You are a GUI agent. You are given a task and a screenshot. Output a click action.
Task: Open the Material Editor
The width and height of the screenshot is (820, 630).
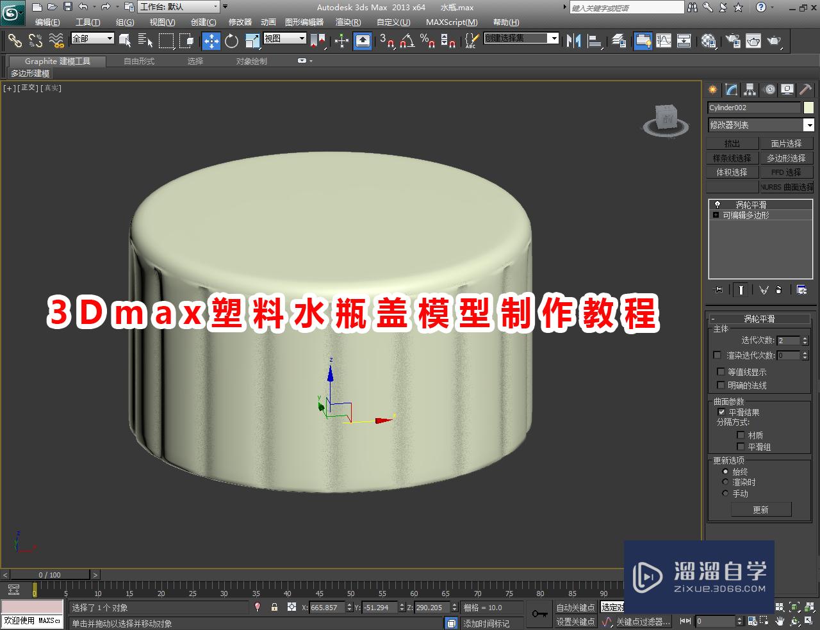[x=709, y=40]
